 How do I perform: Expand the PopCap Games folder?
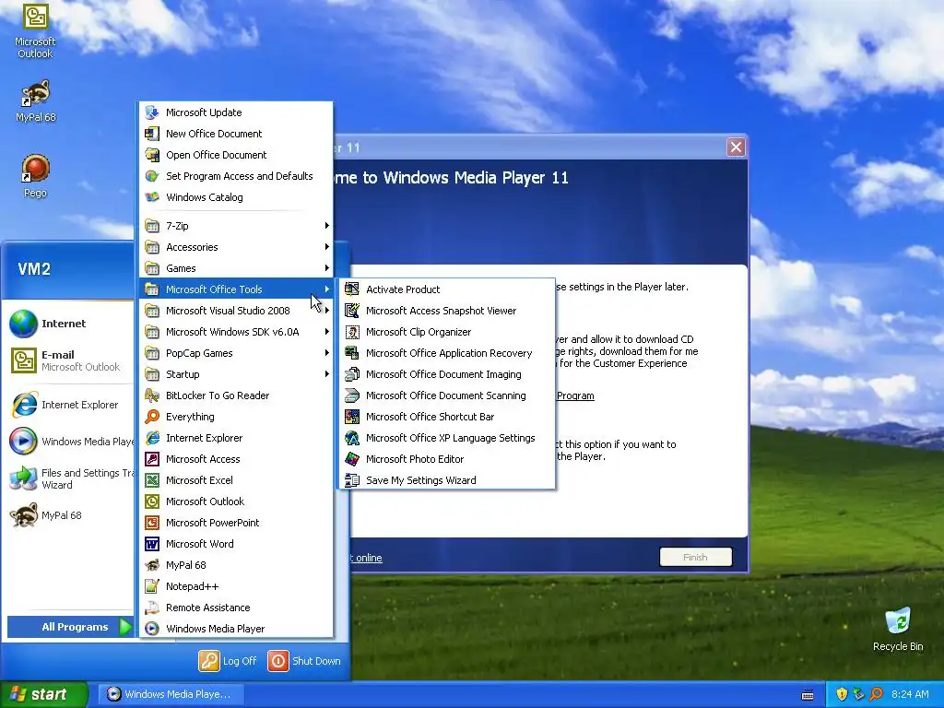(236, 353)
